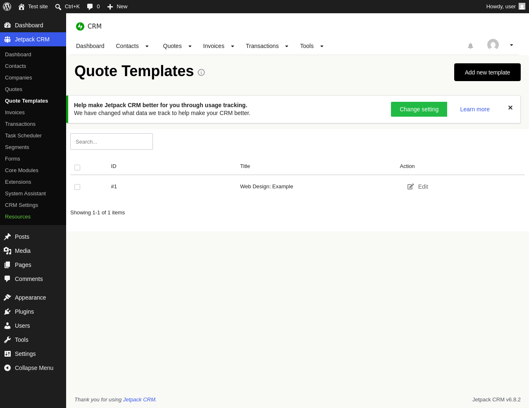This screenshot has width=529, height=408.
Task: Click the Appearance paintbrush icon
Action: 7,298
